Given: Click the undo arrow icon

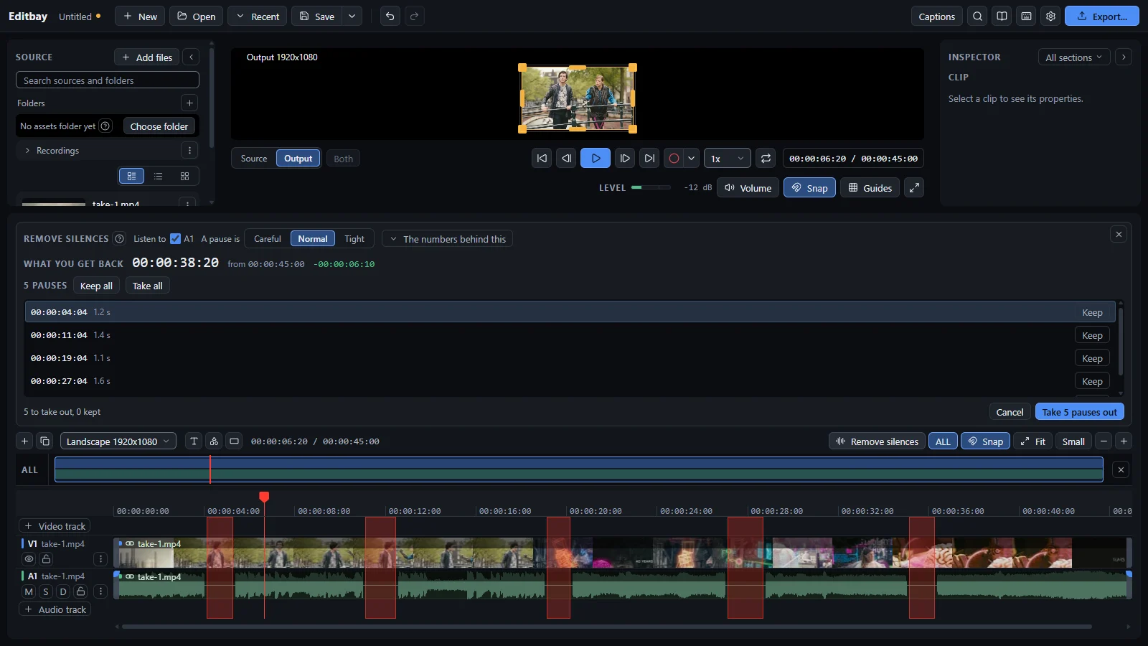Looking at the screenshot, I should 390,17.
